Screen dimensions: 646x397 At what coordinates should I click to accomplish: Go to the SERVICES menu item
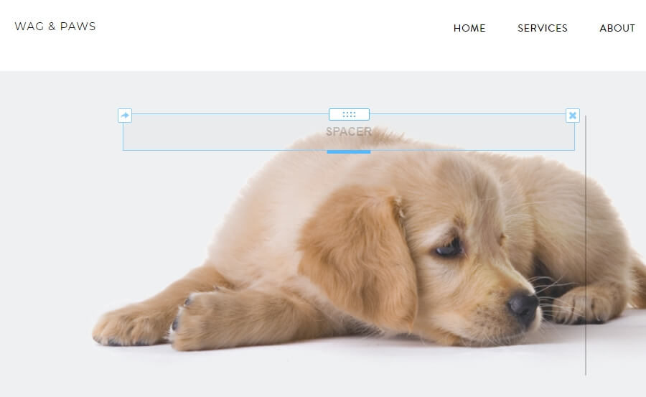click(x=542, y=28)
